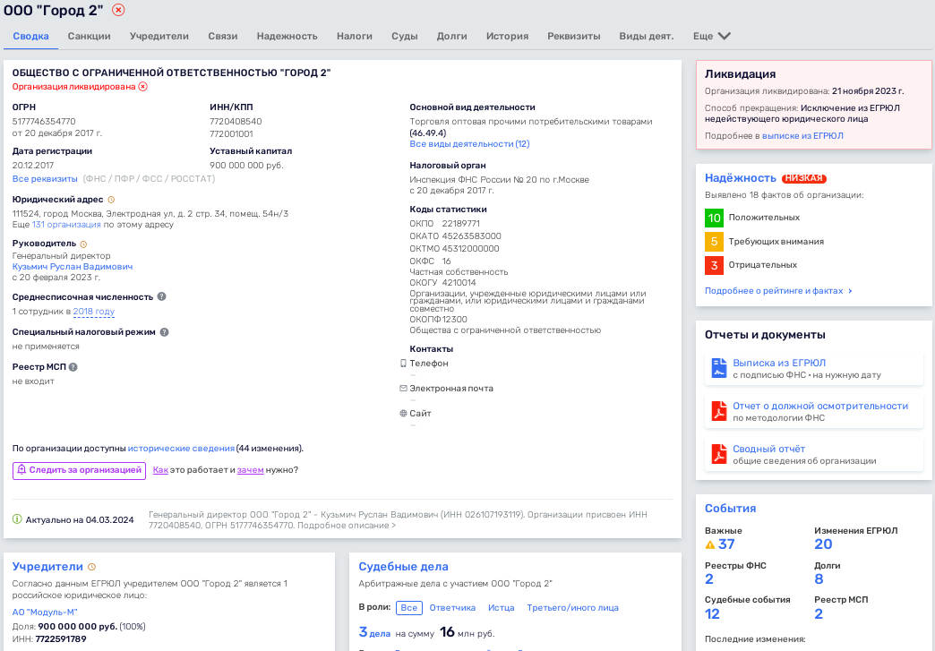Switch to the Виды деят. tab
The width and height of the screenshot is (935, 651).
coord(647,36)
